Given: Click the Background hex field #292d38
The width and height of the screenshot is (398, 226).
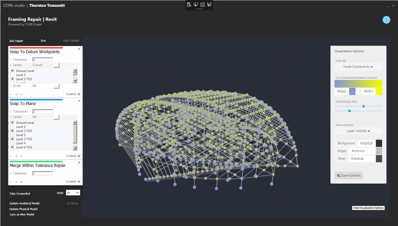Looking at the screenshot, I should (x=366, y=143).
